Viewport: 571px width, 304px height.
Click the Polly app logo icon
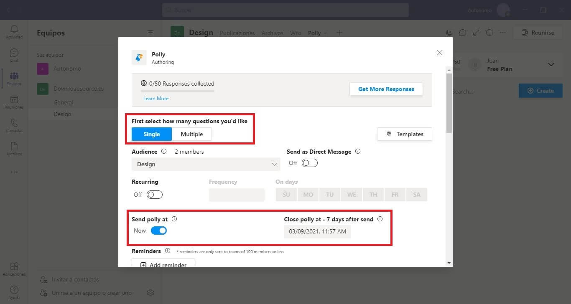(x=139, y=58)
